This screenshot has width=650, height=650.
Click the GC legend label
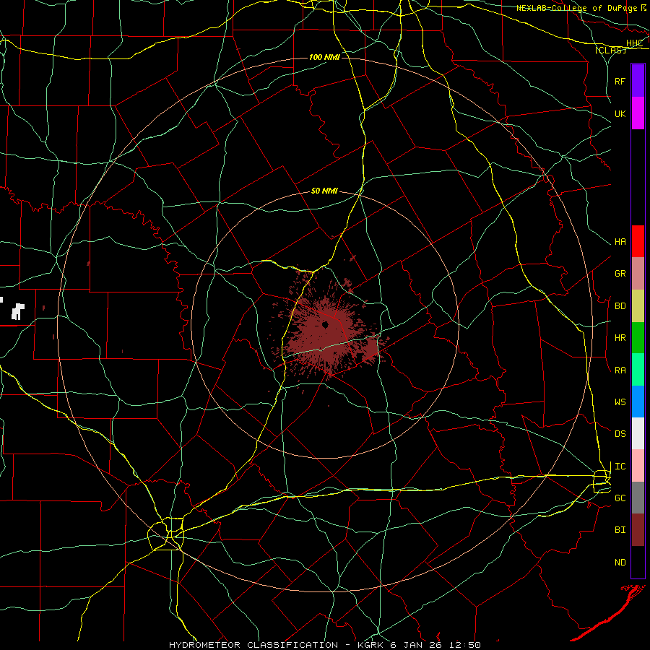[x=620, y=498]
